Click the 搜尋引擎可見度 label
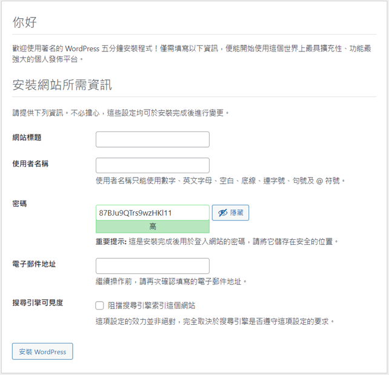 [38, 302]
